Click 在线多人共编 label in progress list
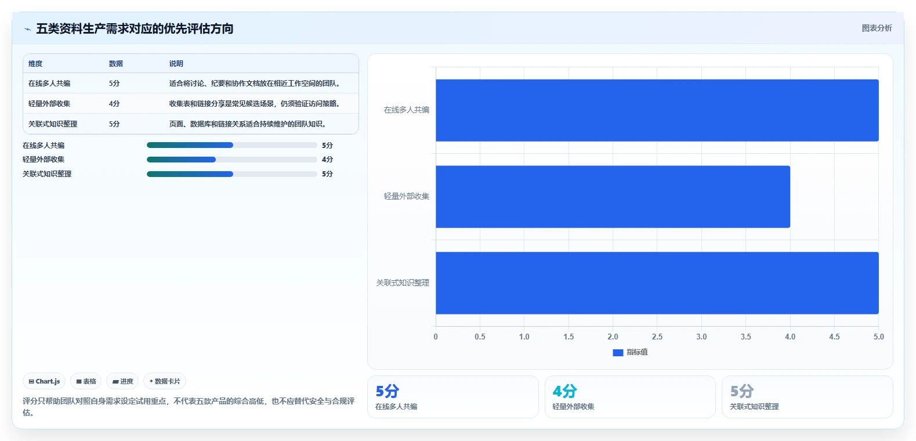This screenshot has width=916, height=441. [x=44, y=146]
